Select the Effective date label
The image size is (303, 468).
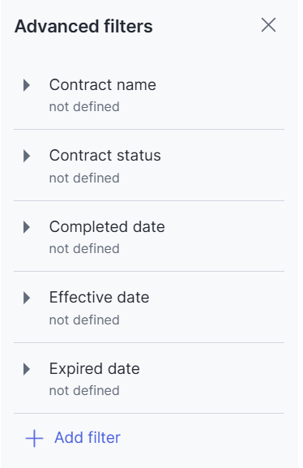pos(100,298)
